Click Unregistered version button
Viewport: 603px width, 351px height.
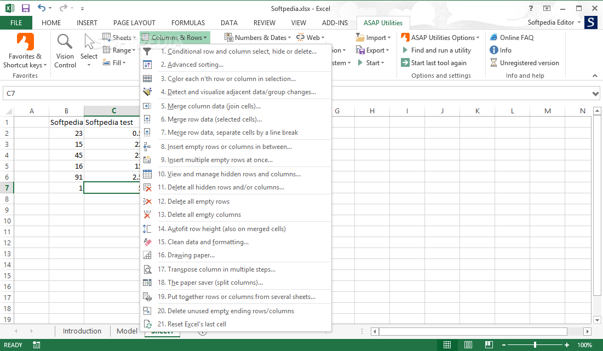coord(525,62)
